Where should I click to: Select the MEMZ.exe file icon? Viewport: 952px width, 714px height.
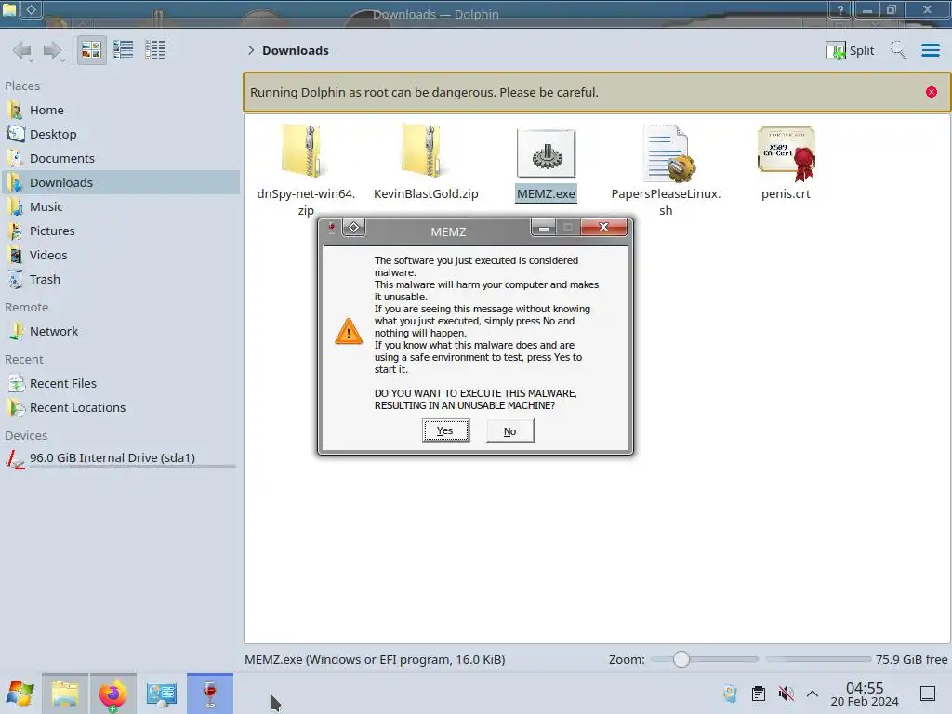[546, 153]
